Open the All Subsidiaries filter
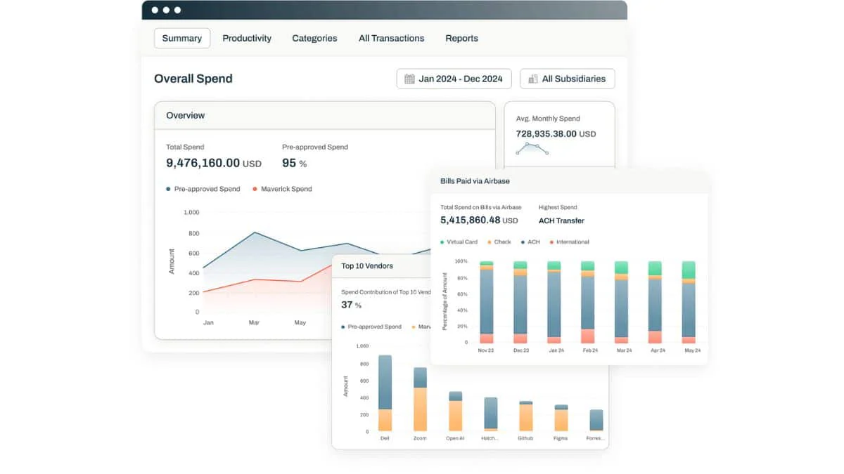The width and height of the screenshot is (844, 474). click(x=568, y=79)
